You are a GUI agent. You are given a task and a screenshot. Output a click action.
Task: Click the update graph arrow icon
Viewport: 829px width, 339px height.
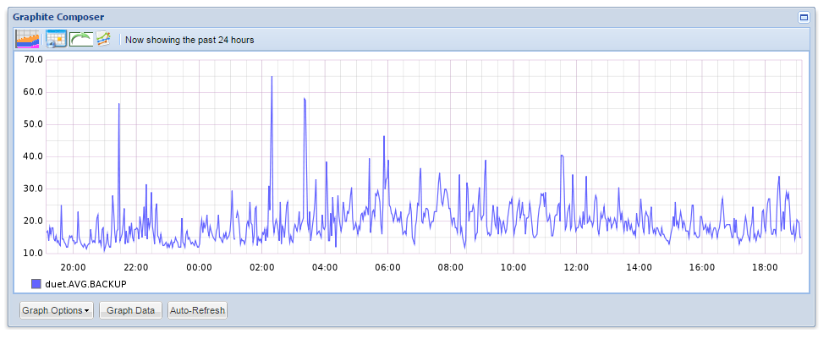tap(81, 39)
